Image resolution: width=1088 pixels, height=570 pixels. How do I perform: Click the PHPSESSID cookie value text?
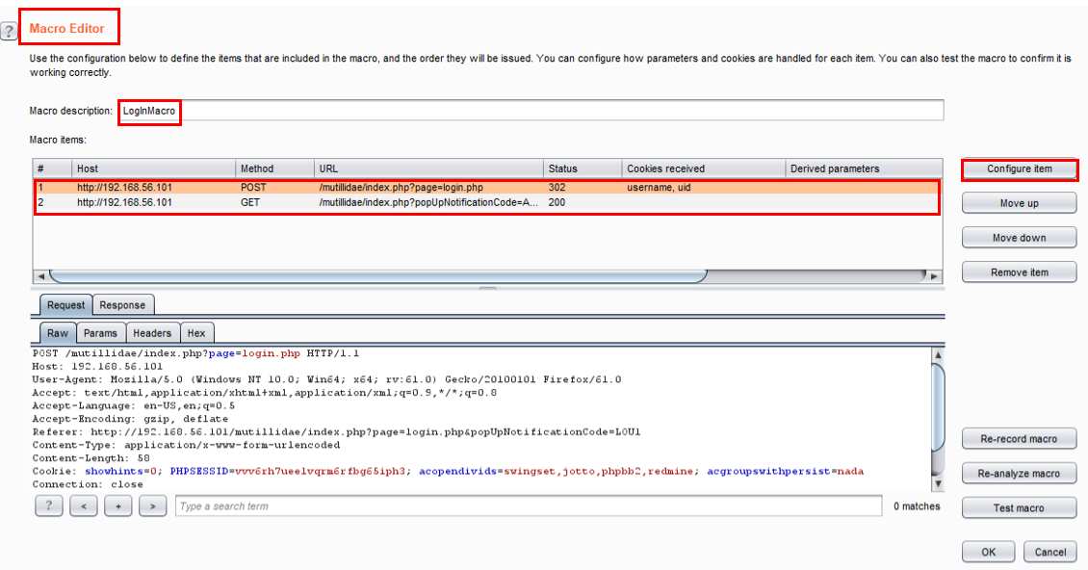[320, 472]
